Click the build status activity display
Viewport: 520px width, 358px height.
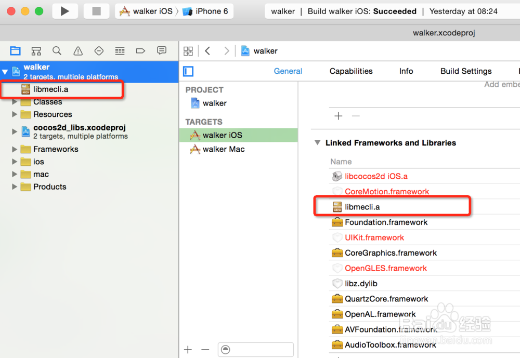(392, 11)
